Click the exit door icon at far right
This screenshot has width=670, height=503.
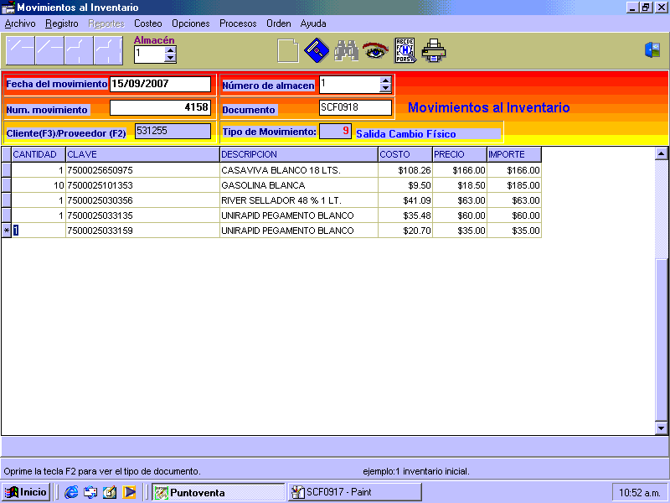pyautogui.click(x=652, y=50)
